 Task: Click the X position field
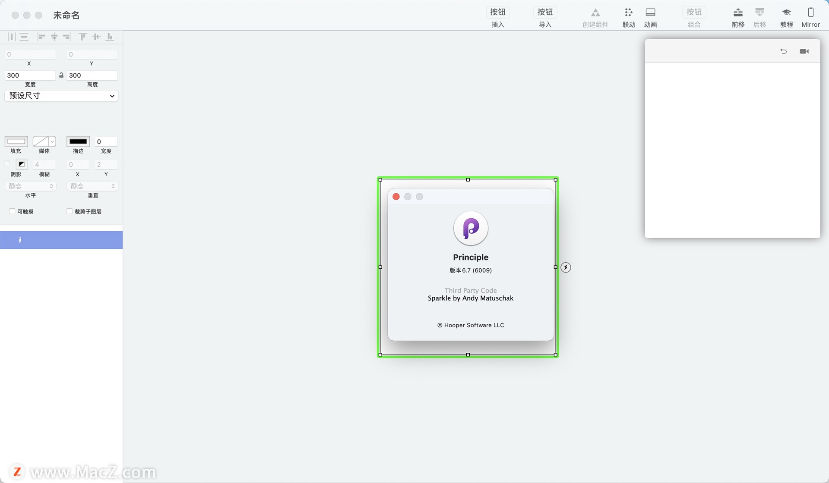[x=30, y=54]
